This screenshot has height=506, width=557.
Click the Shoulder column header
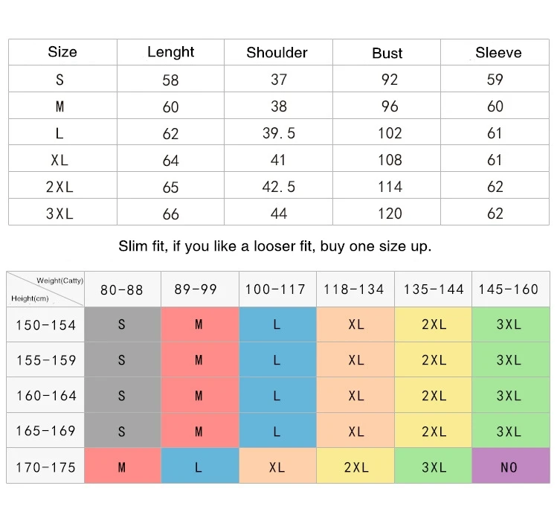pos(277,52)
